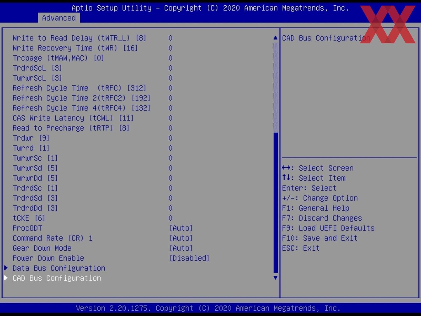This screenshot has width=421, height=316.
Task: Click the Aptio Setup Utility title text
Action: tap(210, 8)
